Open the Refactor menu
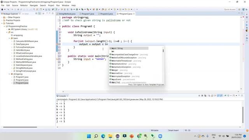249x140 pixels. [24, 5]
